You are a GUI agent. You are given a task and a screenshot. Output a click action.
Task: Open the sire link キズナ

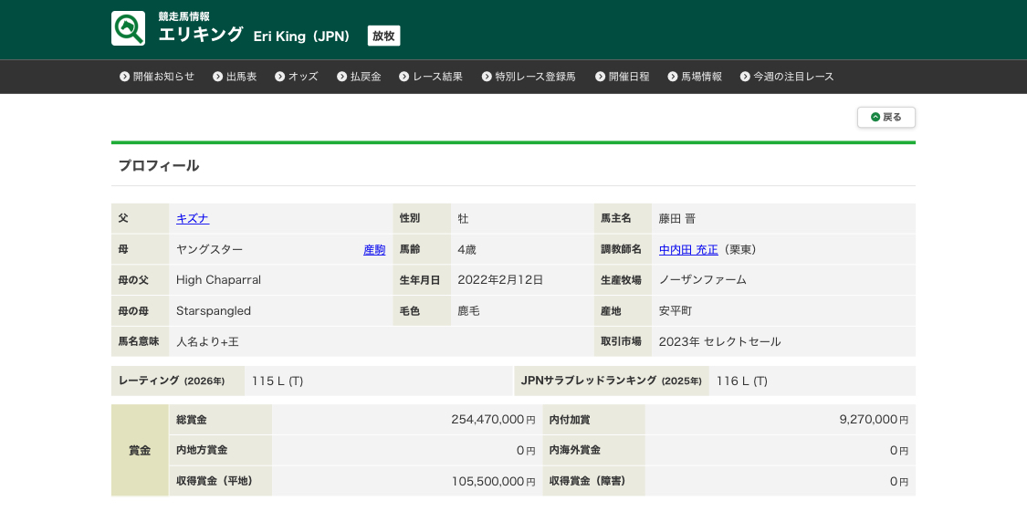coord(193,218)
